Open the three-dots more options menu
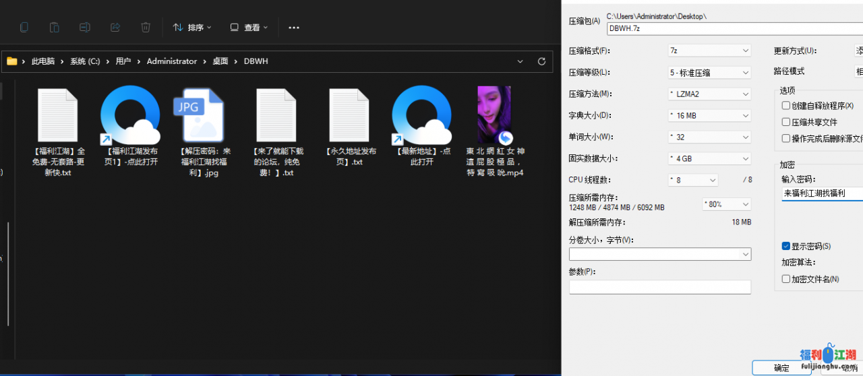The image size is (863, 376). point(294,28)
